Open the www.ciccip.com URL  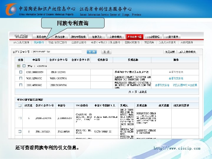tap(177, 148)
